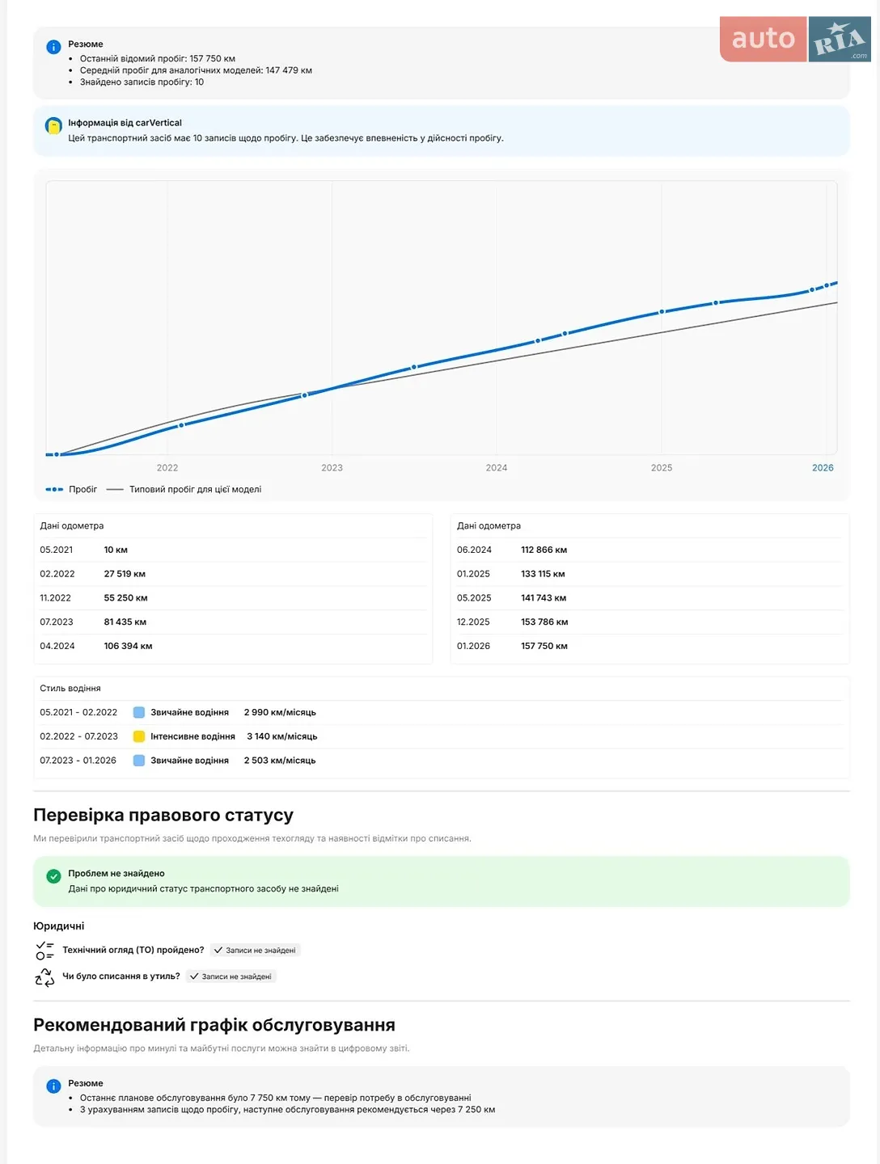Select the odometer value 133 115 км
This screenshot has height=1164, width=880.
(543, 574)
